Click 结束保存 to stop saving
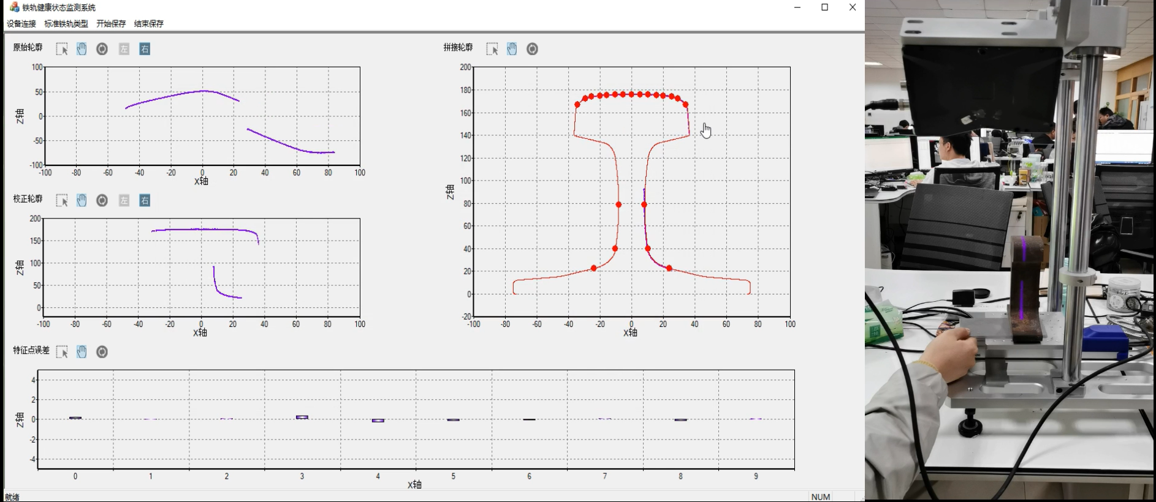The image size is (1156, 502). (x=149, y=24)
